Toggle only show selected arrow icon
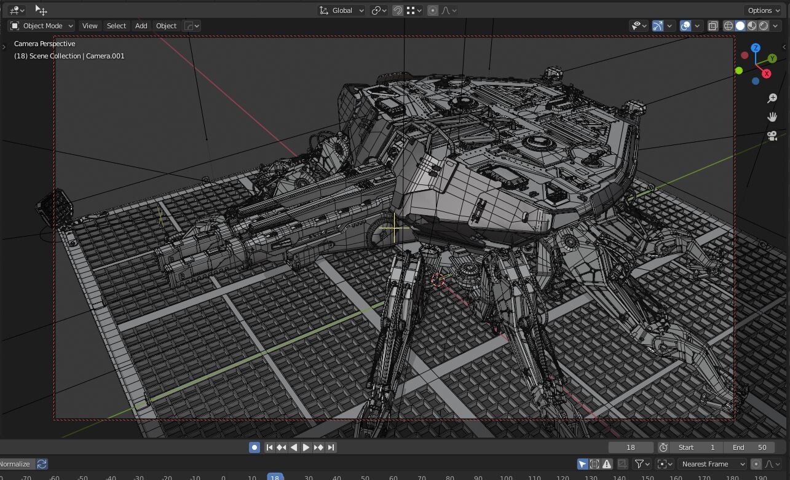The image size is (790, 480). pos(582,464)
